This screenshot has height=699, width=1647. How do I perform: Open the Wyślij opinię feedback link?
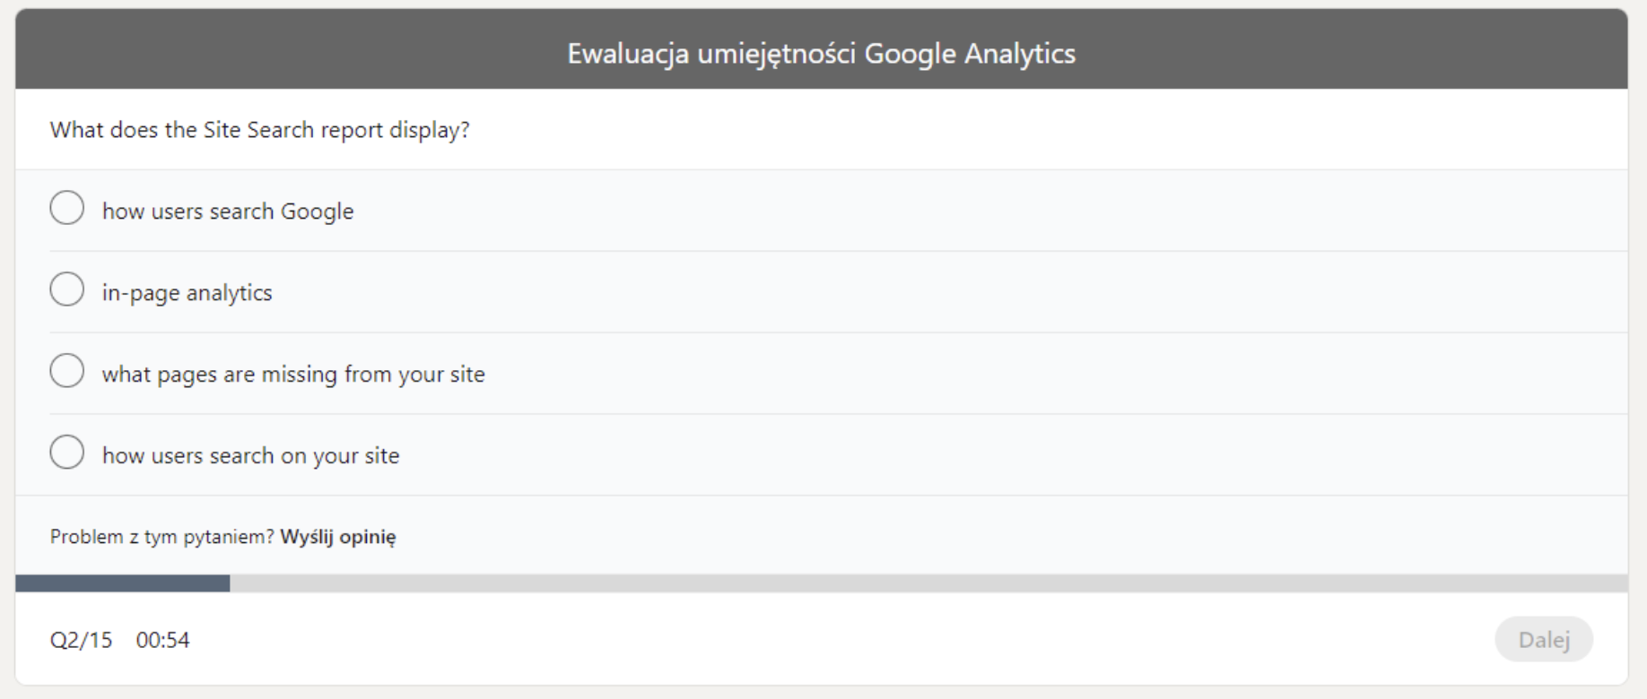pyautogui.click(x=339, y=538)
